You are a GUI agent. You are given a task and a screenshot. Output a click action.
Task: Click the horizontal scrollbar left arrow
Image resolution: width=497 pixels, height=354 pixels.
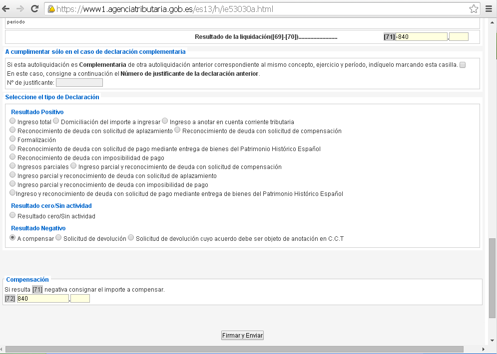(2, 349)
